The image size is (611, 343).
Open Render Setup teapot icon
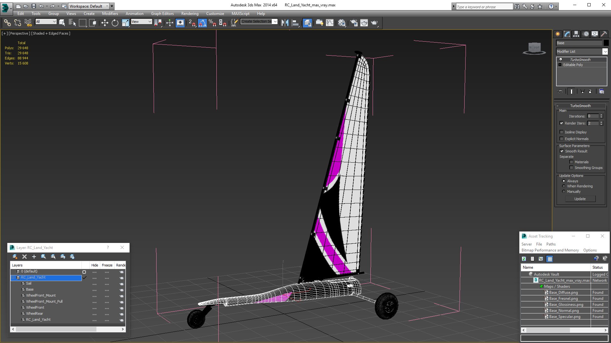click(354, 23)
